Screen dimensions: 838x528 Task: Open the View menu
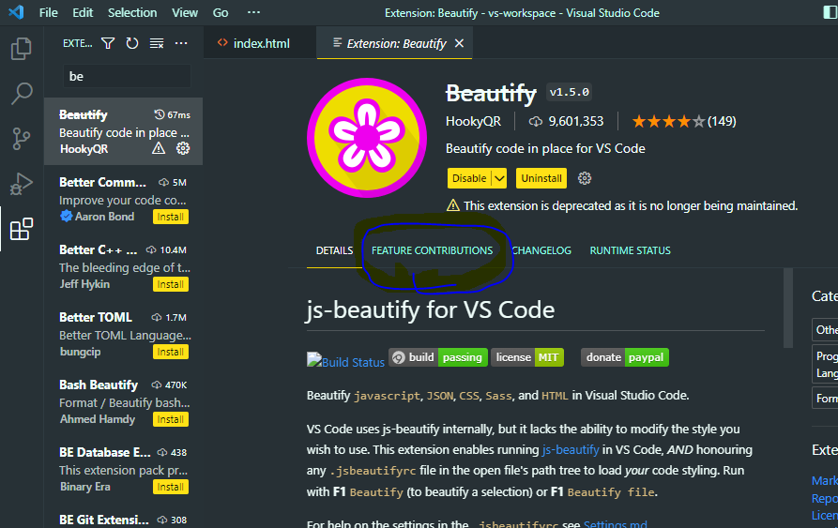[184, 12]
